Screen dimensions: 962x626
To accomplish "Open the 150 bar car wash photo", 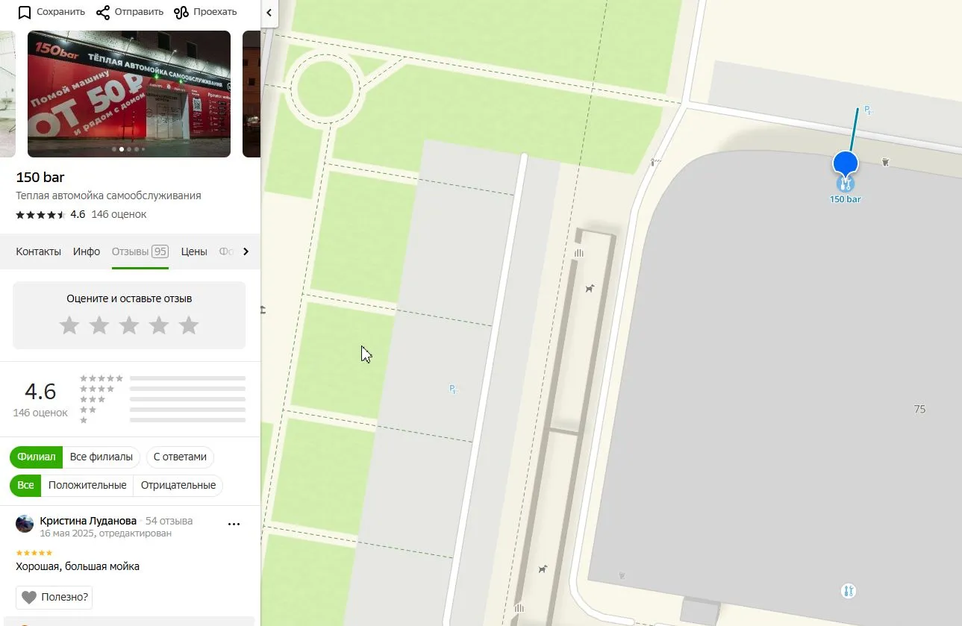I will [x=129, y=94].
